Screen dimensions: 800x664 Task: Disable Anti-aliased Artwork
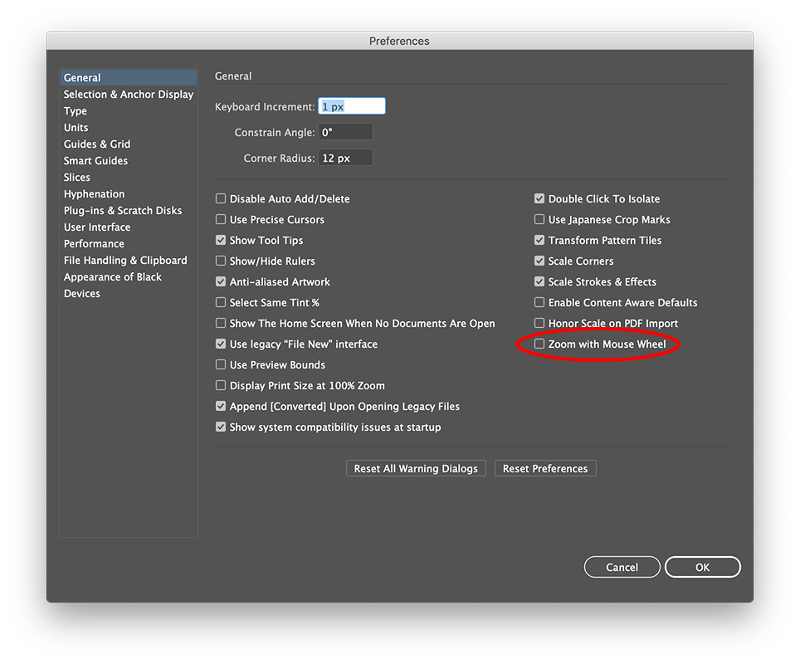click(x=221, y=281)
